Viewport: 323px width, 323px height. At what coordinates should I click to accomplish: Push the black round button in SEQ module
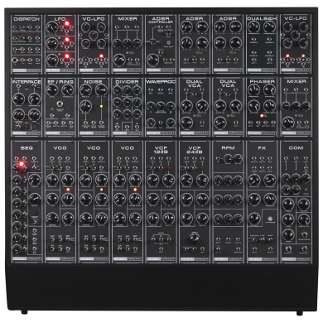[x=35, y=213]
